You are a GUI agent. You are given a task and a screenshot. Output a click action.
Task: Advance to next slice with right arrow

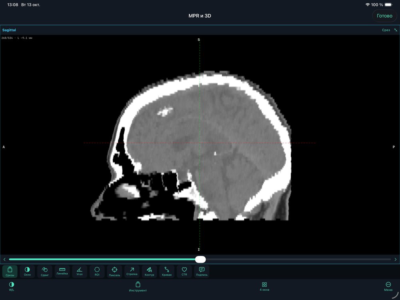[396, 260]
